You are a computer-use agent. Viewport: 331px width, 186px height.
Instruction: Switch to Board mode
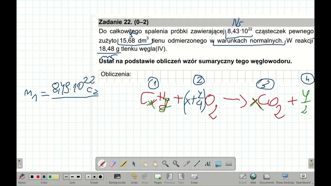243,178
